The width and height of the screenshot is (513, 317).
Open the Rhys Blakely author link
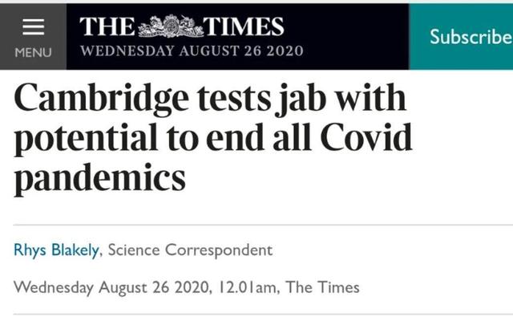pos(56,250)
